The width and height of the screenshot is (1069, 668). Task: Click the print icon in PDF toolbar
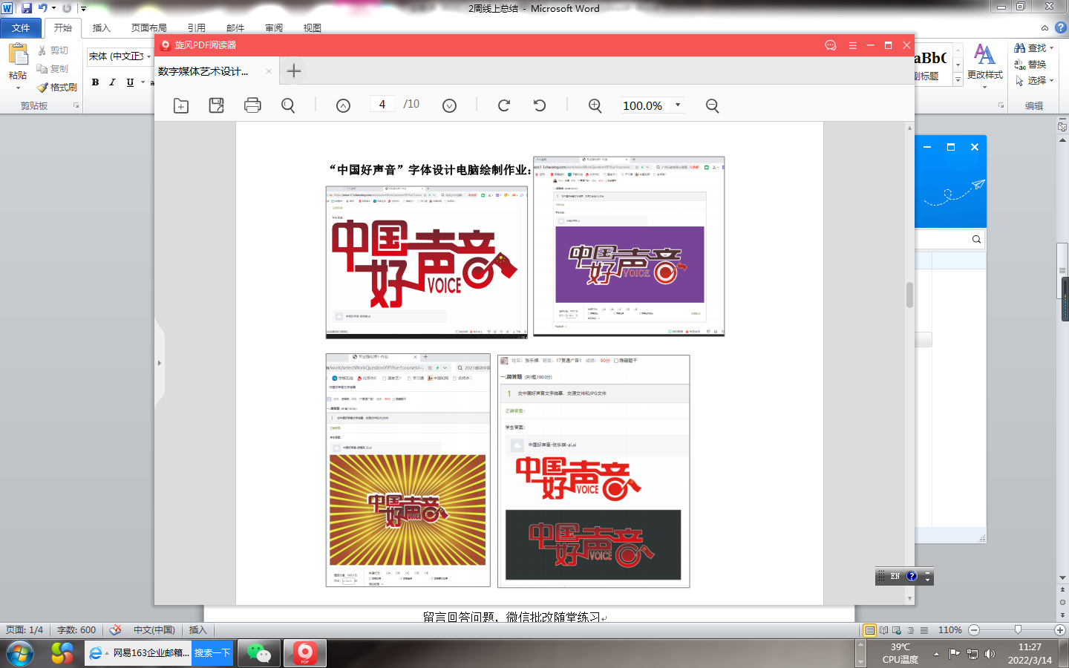[x=252, y=105]
